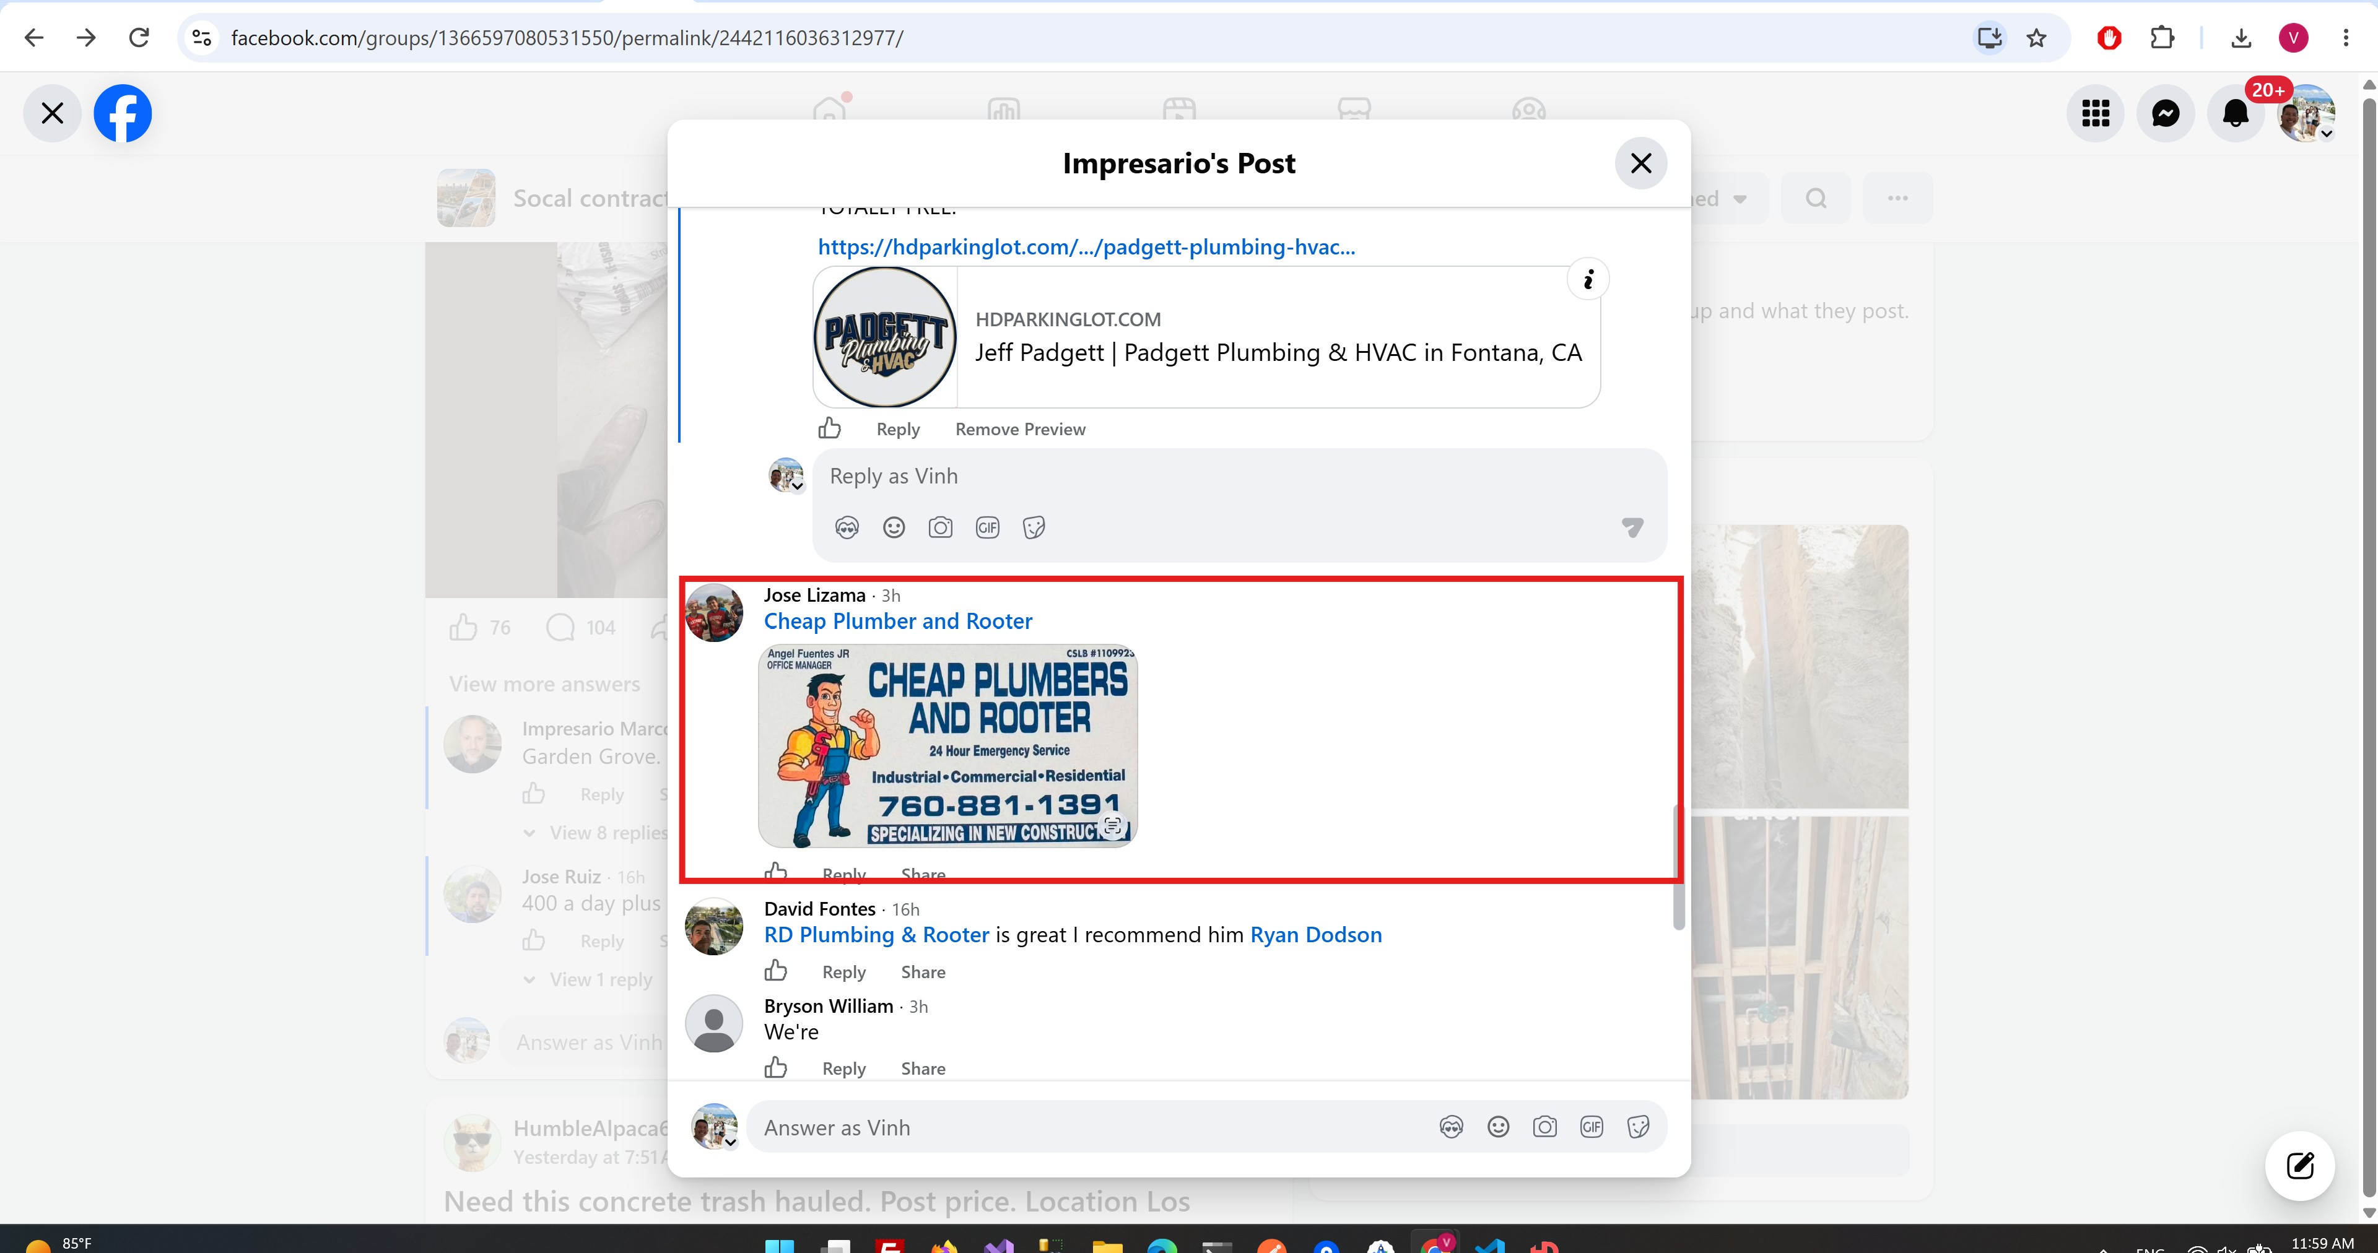Switch identity on the dialog Answer avatar
Image resolution: width=2378 pixels, height=1253 pixels.
pos(715,1127)
